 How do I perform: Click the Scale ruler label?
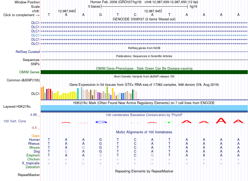(x=35, y=7)
